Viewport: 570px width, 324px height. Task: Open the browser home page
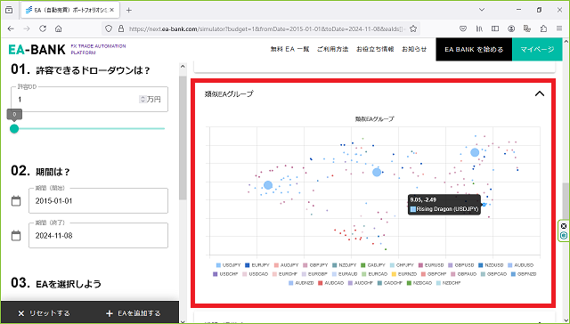tap(58, 28)
